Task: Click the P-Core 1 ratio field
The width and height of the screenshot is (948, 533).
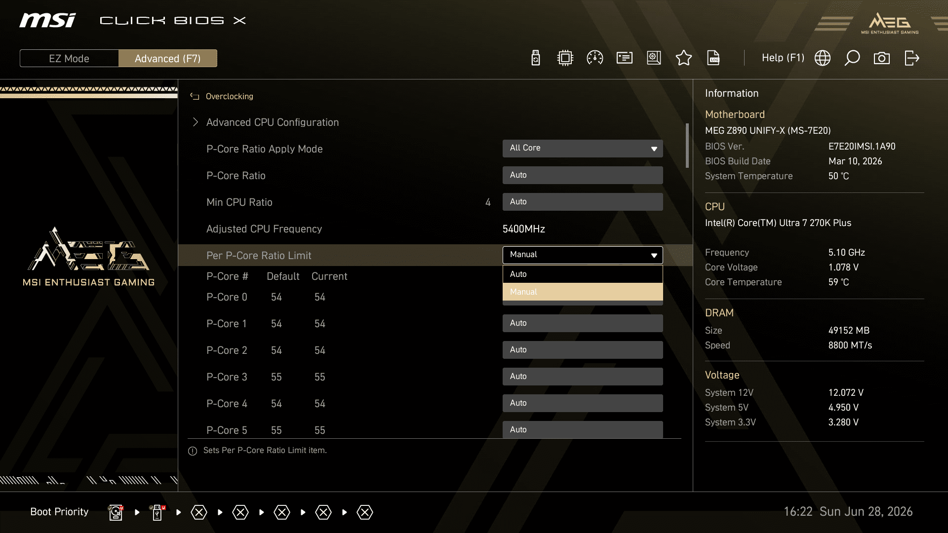Action: pyautogui.click(x=583, y=323)
